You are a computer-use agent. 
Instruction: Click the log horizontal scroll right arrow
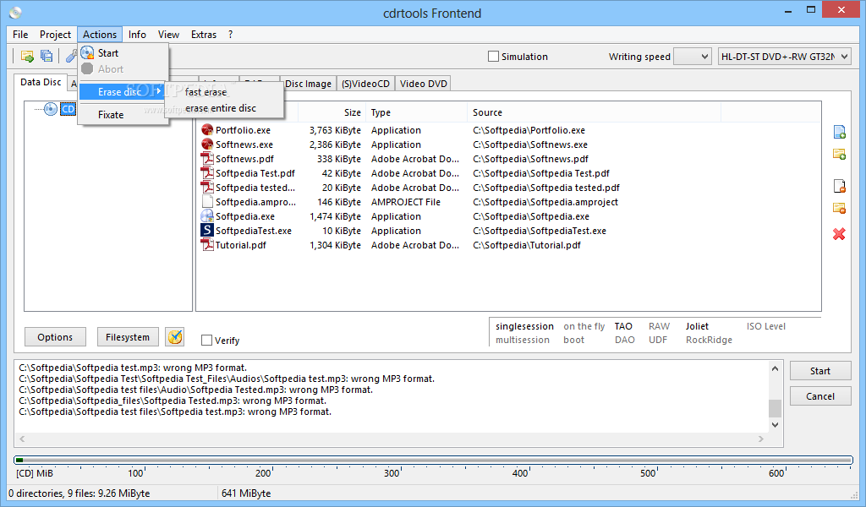point(761,439)
